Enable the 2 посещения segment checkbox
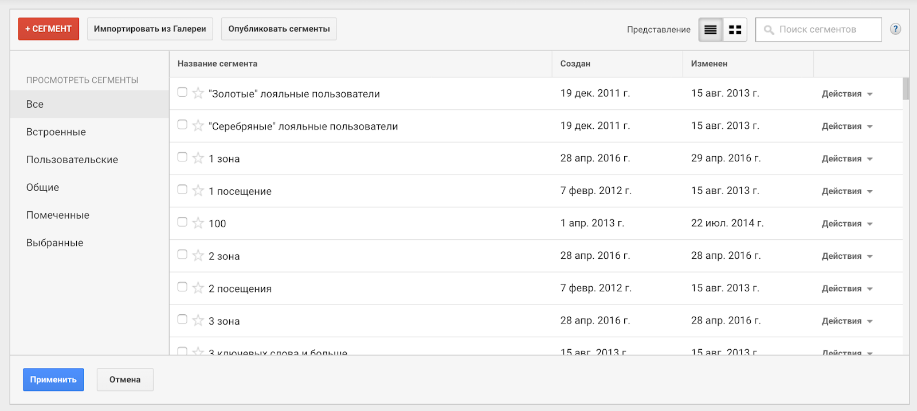This screenshot has width=917, height=411. pyautogui.click(x=182, y=287)
